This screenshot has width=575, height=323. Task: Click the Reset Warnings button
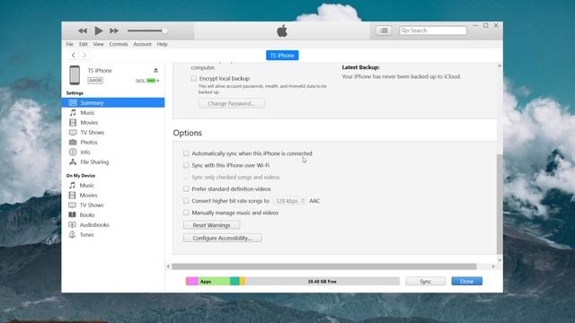click(212, 225)
